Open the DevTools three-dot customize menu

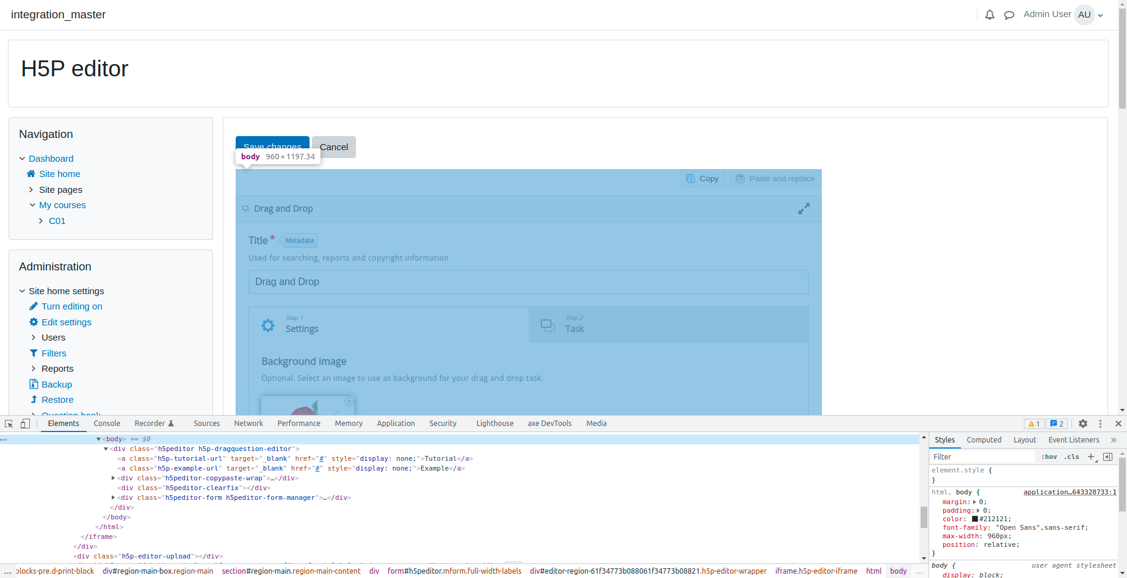pos(1101,424)
